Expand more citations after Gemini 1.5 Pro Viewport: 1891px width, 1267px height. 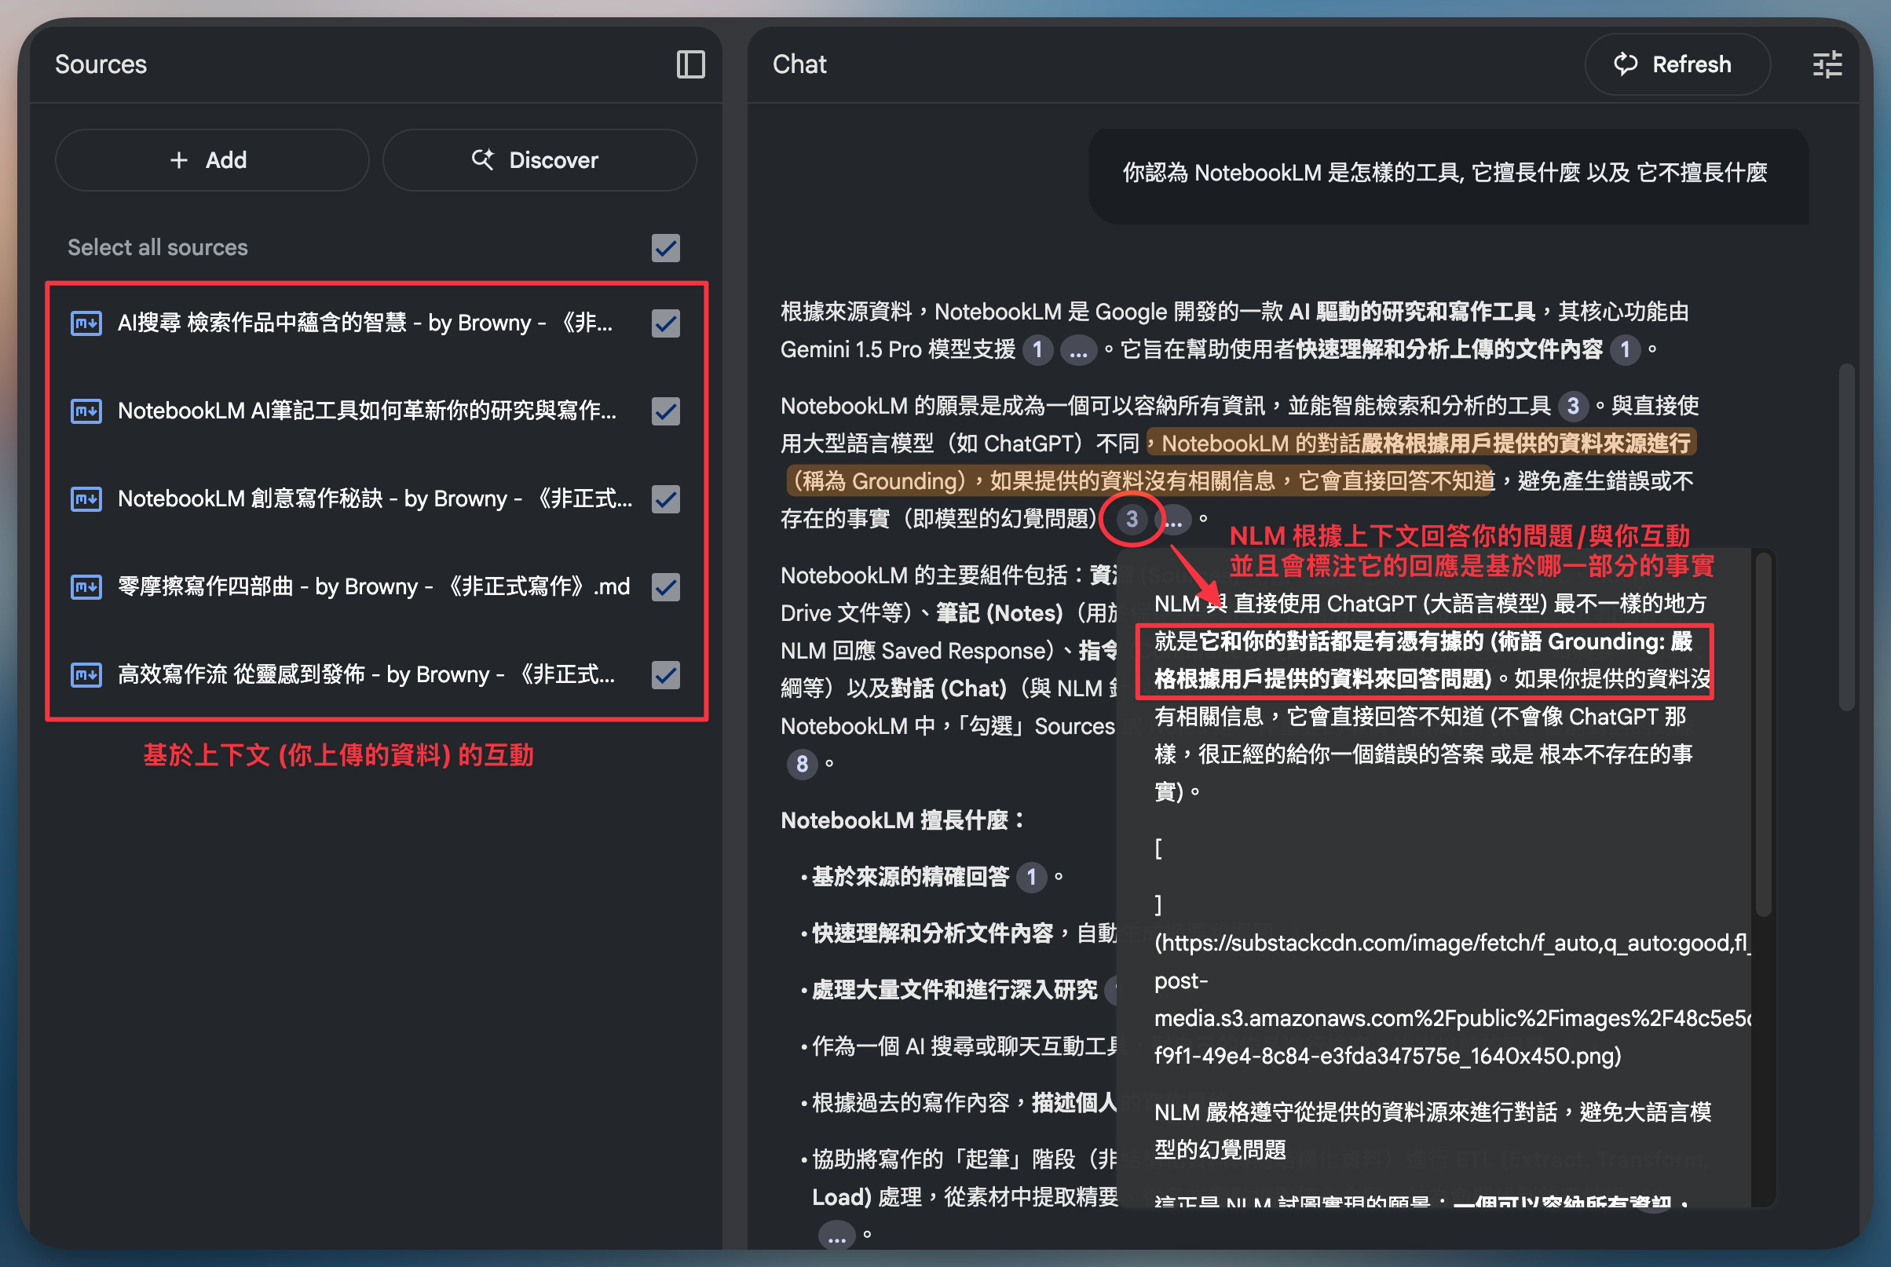pos(1078,351)
